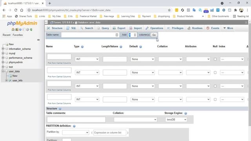The width and height of the screenshot is (251, 141).
Task: Open Attributes dropdown in fourth column row
Action: 198,99
